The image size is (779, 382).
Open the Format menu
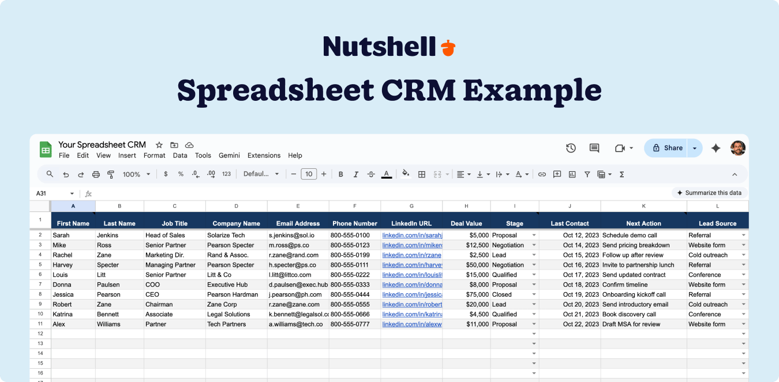[x=155, y=156]
